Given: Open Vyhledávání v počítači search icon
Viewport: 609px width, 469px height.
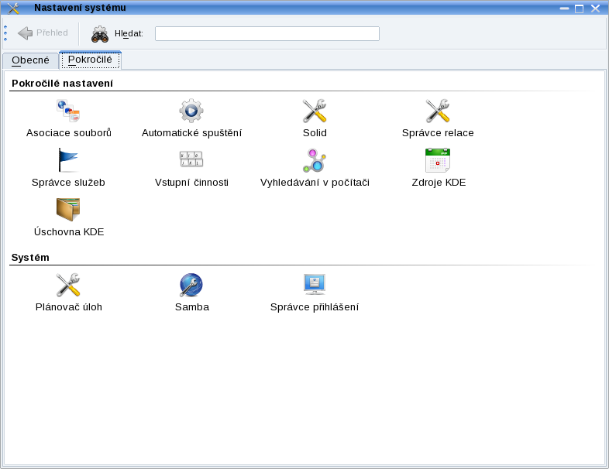Looking at the screenshot, I should 315,160.
